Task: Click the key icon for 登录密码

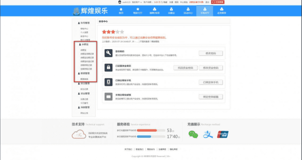Action: pos(109,53)
